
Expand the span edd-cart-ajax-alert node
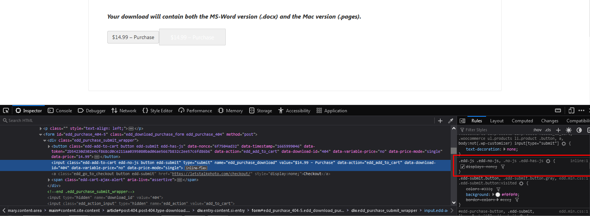click(49, 180)
